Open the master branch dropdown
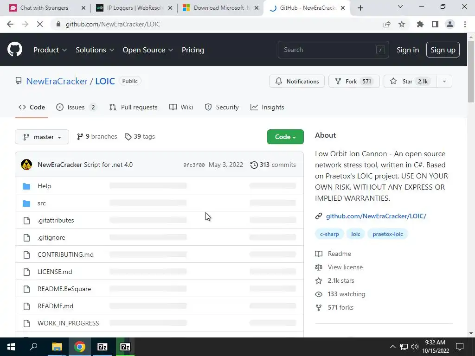Screen dimensions: 475x356 coord(42,137)
